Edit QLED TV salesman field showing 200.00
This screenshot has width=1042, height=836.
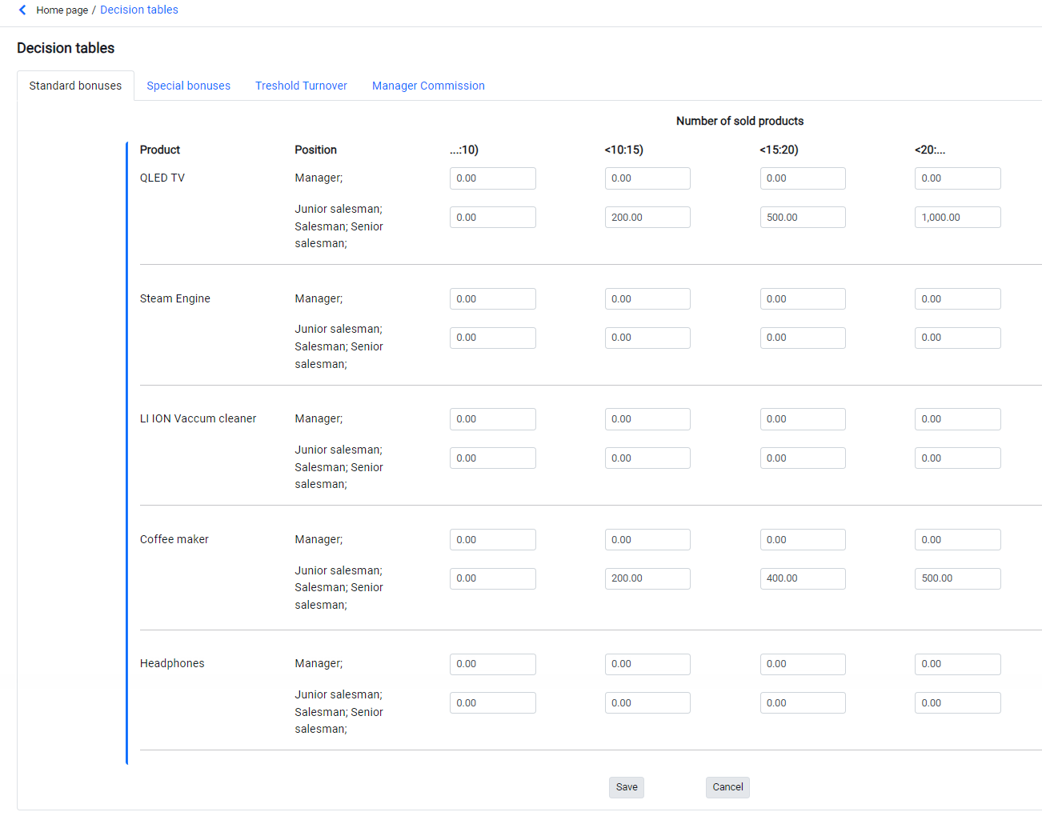647,218
